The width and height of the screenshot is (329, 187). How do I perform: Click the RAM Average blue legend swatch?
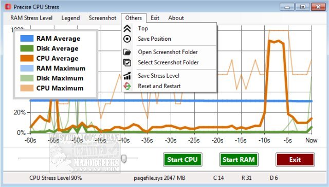click(27, 38)
